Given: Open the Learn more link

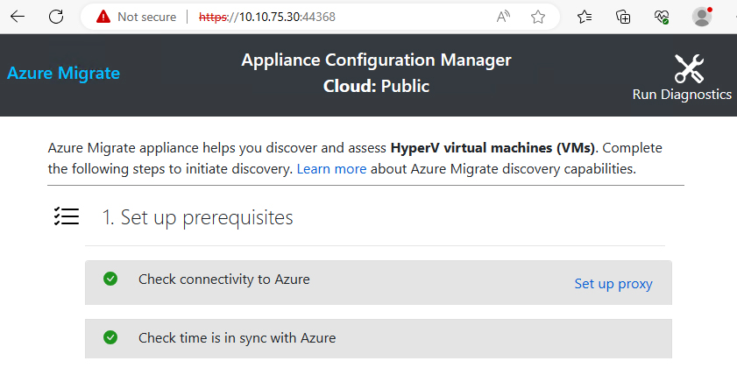Looking at the screenshot, I should 331,168.
